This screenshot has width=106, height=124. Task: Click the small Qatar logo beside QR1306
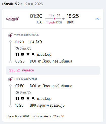10,35
